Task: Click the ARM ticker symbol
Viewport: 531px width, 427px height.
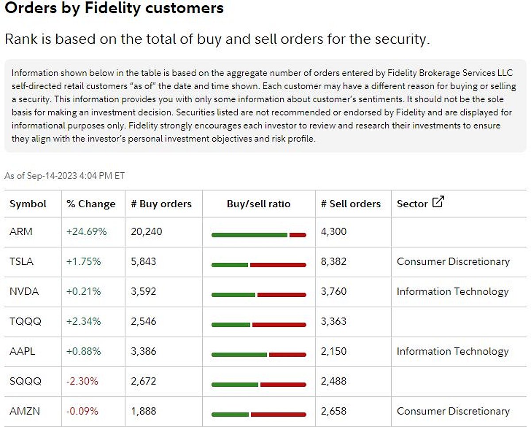Action: (21, 231)
